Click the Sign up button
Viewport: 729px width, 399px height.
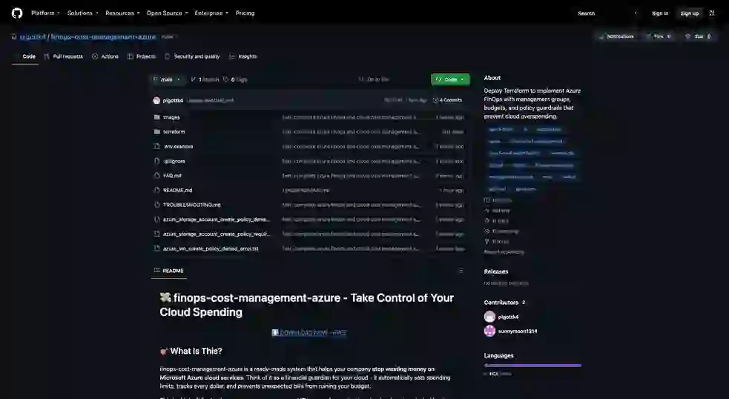[x=689, y=13]
